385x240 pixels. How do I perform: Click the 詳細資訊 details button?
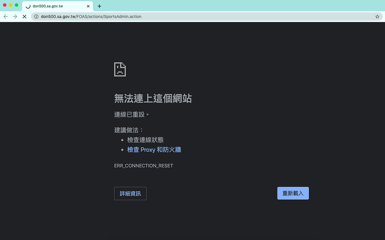130,193
